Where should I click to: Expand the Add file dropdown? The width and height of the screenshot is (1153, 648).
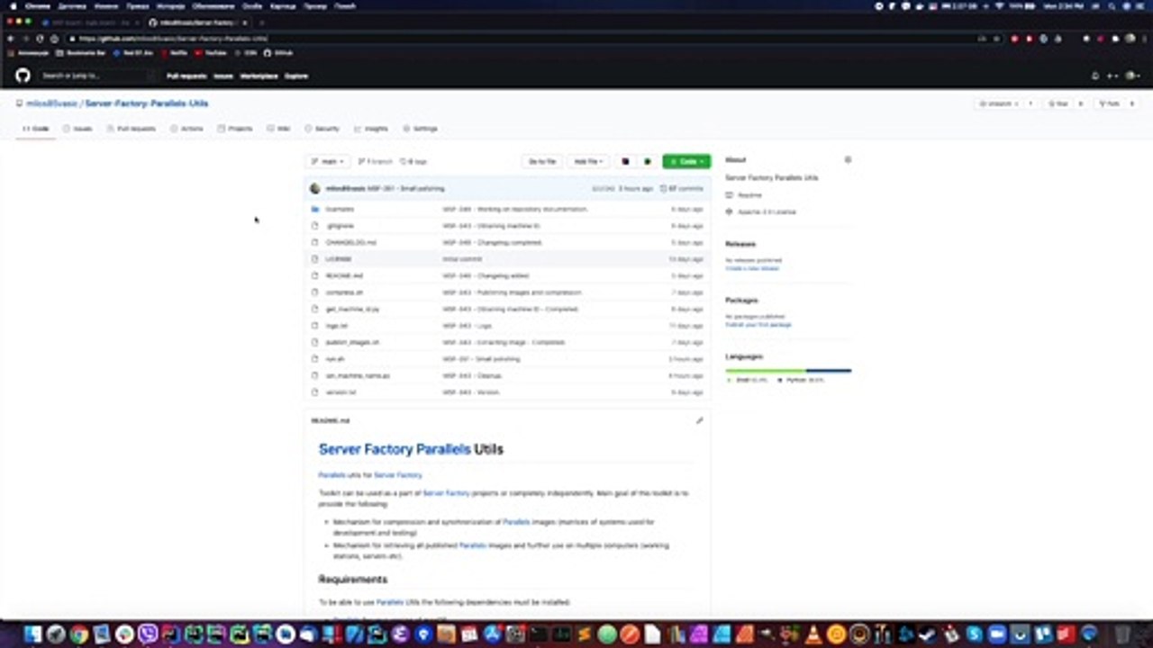click(587, 161)
